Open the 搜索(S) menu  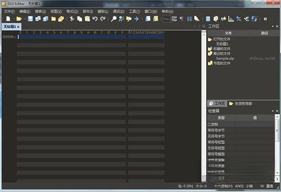coord(40,11)
